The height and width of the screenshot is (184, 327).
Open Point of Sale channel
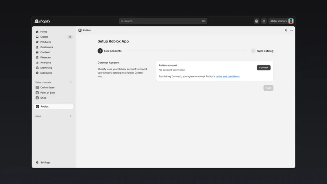[x=47, y=93]
